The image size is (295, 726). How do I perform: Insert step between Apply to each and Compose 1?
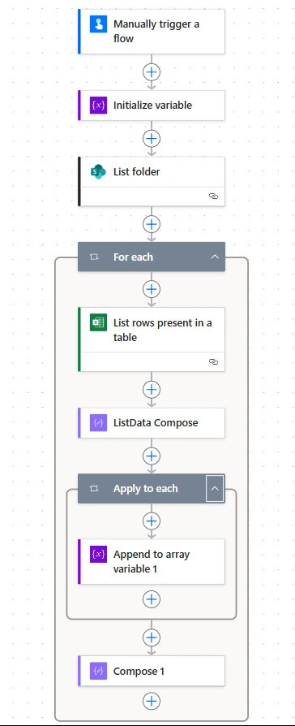pos(152,637)
